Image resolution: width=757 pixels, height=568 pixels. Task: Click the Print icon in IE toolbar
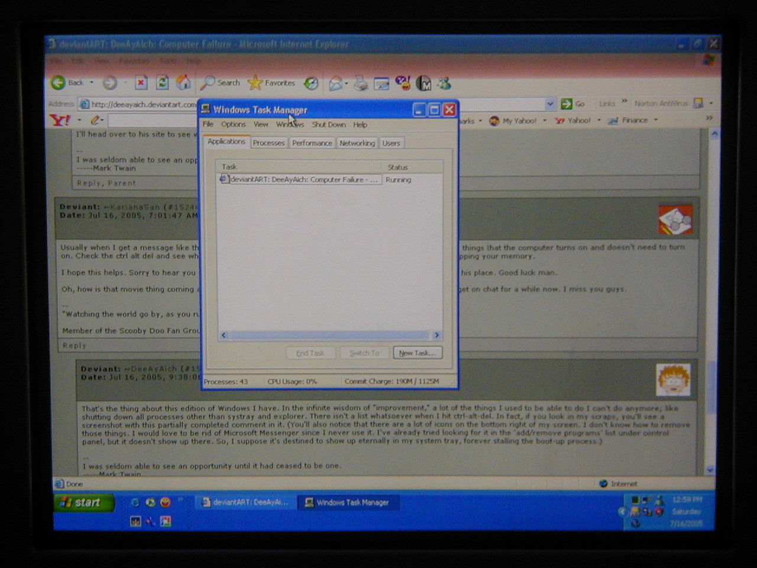tap(361, 84)
